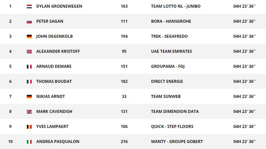
Task: Select rider name Thomas Boudat
Action: 54,82
